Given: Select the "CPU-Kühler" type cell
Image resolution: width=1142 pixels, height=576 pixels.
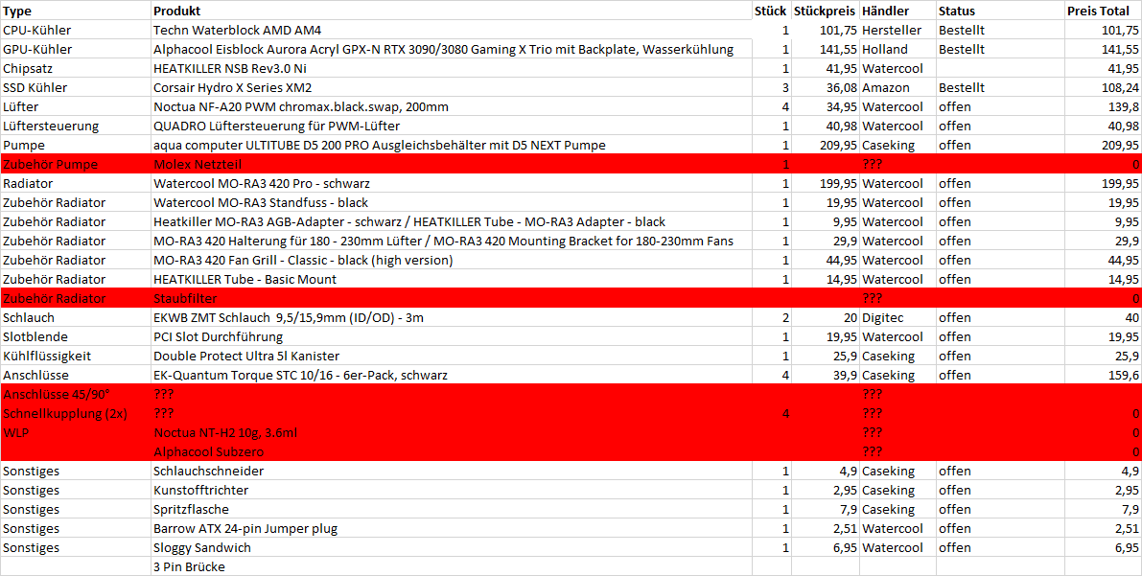Looking at the screenshot, I should pyautogui.click(x=76, y=30).
